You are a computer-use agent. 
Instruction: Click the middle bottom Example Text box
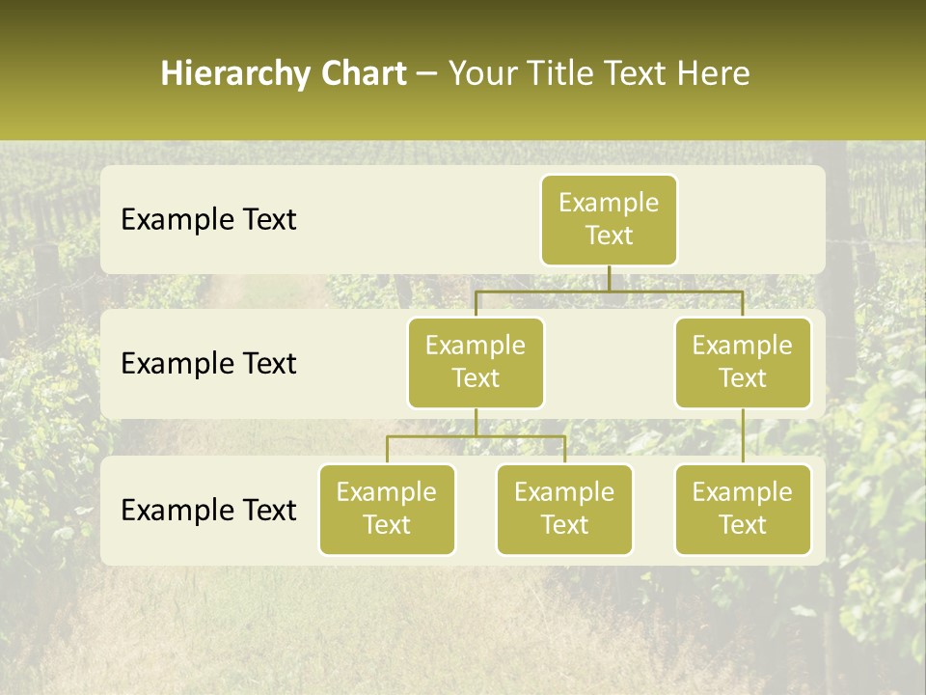pyautogui.click(x=564, y=510)
